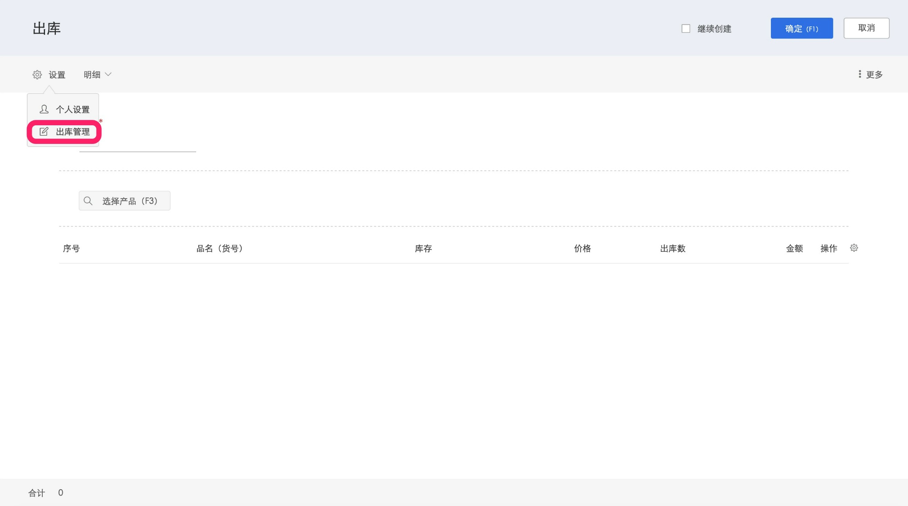This screenshot has height=506, width=908.
Task: Click the settings gear icon in toolbar
Action: tap(37, 74)
